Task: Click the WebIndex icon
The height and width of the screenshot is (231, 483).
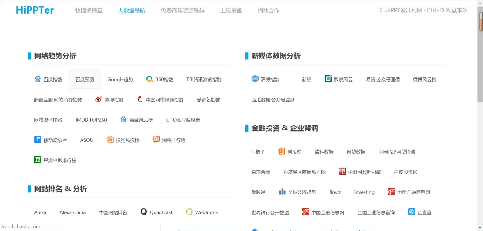Action: [189, 212]
